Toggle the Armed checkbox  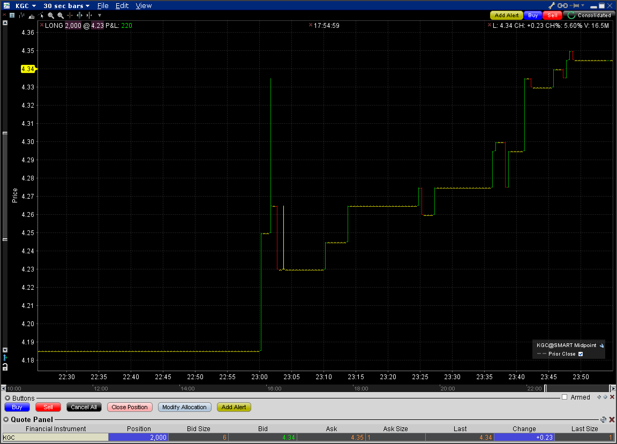pyautogui.click(x=565, y=397)
